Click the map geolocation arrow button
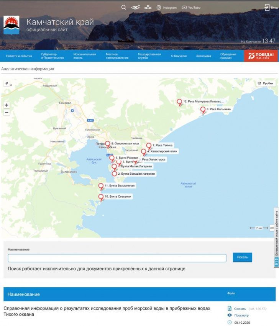 tap(7, 84)
